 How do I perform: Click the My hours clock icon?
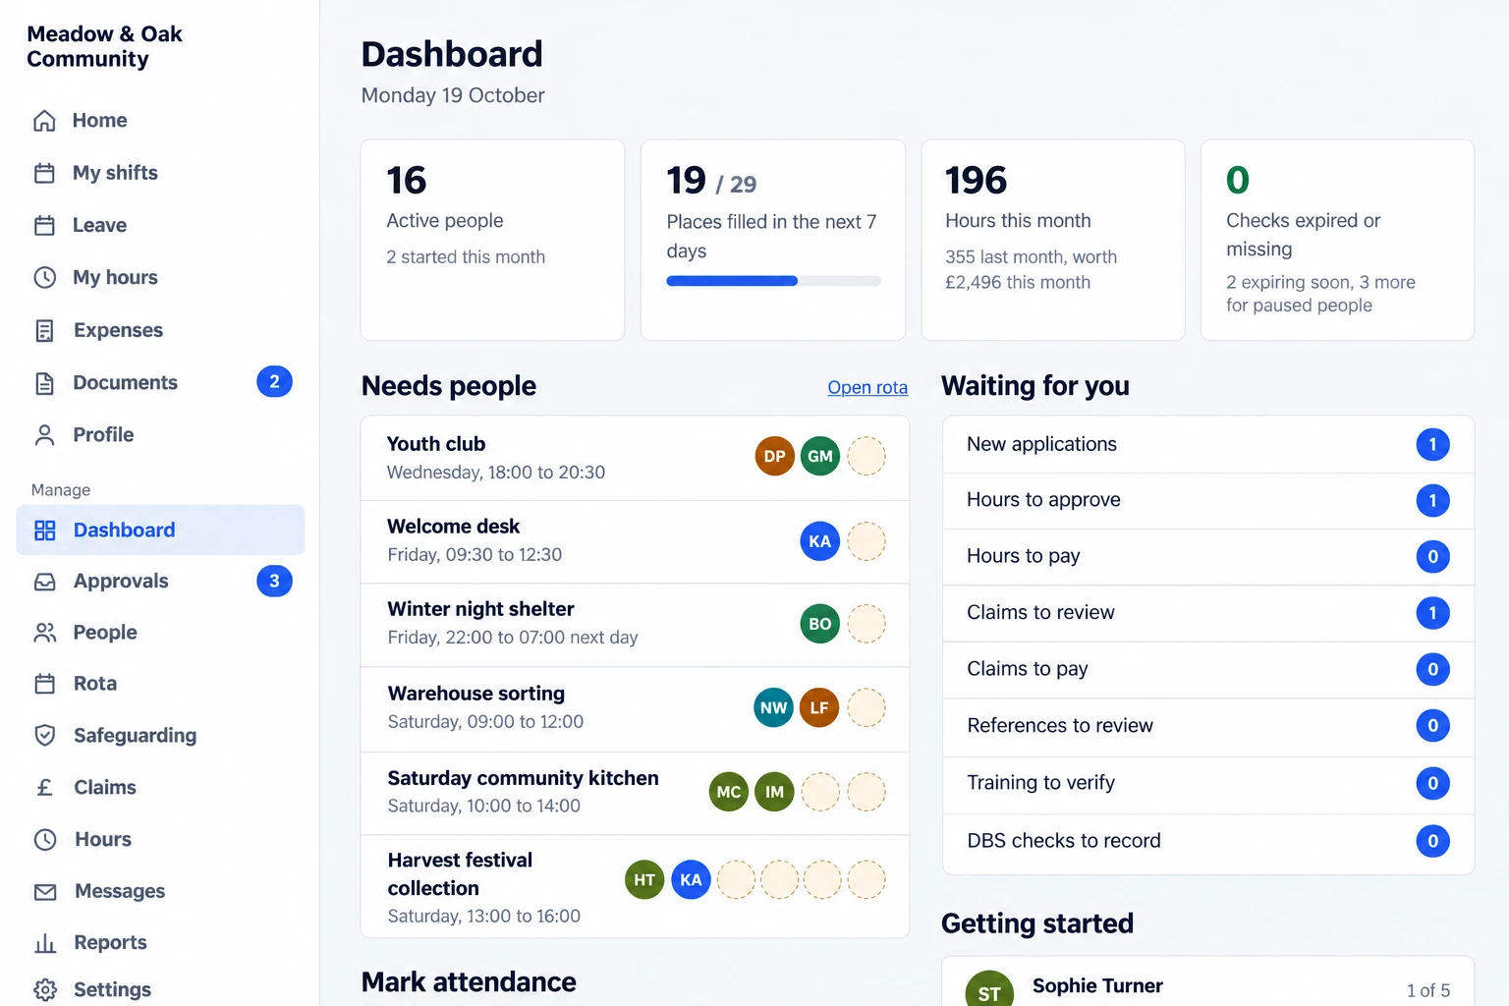(x=44, y=277)
